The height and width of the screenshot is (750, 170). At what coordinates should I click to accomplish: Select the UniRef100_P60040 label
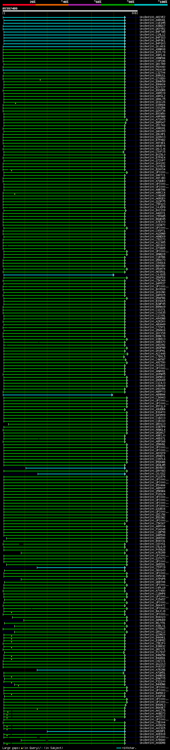coord(152,67)
